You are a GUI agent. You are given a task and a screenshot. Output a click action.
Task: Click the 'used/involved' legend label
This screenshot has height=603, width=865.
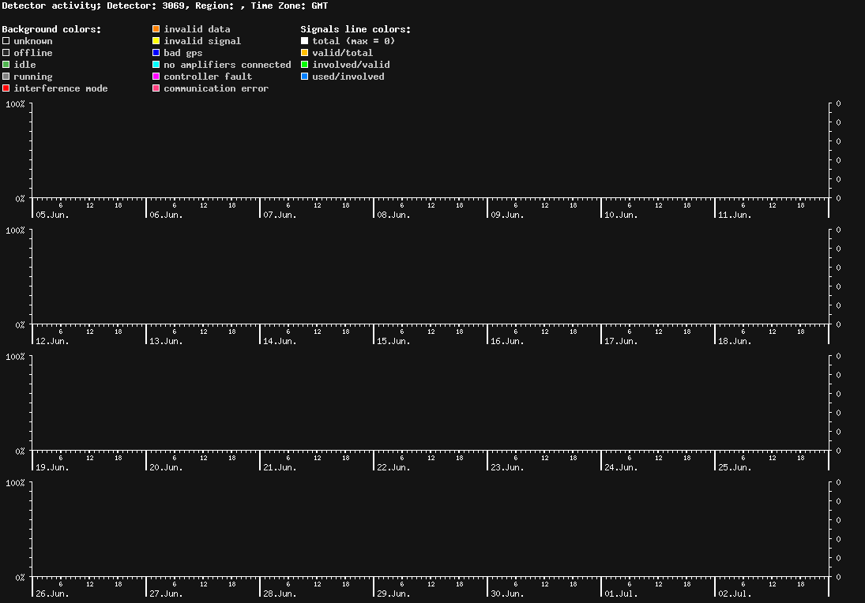[348, 77]
